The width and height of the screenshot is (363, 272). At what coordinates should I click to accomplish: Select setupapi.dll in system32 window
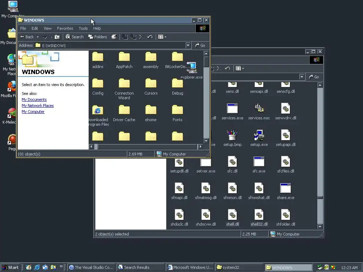[286, 138]
